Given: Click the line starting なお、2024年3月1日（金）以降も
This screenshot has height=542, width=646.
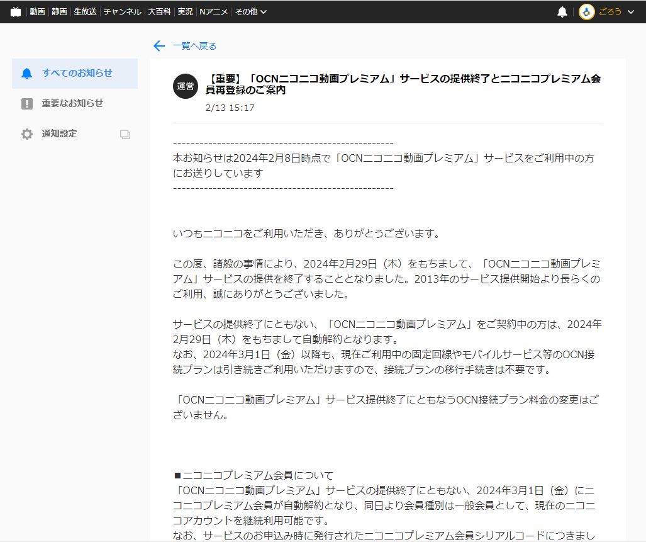Looking at the screenshot, I should click(384, 362).
